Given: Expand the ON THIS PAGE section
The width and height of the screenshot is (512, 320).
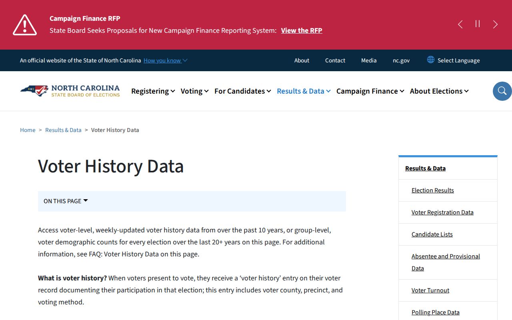Looking at the screenshot, I should [192, 201].
